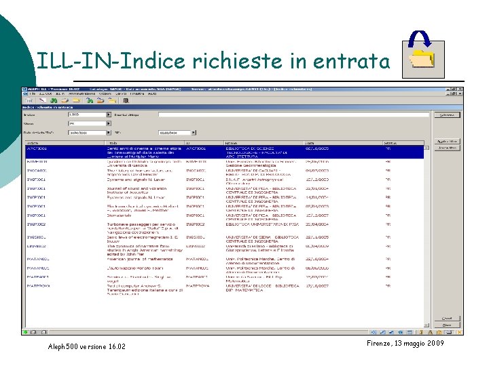Open the to-date dropdown arrow

(194, 133)
